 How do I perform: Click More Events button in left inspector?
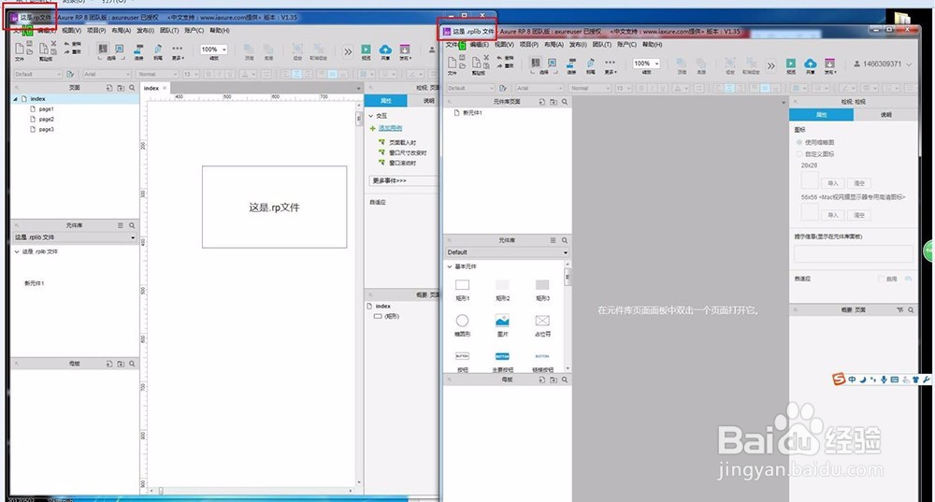pos(403,180)
